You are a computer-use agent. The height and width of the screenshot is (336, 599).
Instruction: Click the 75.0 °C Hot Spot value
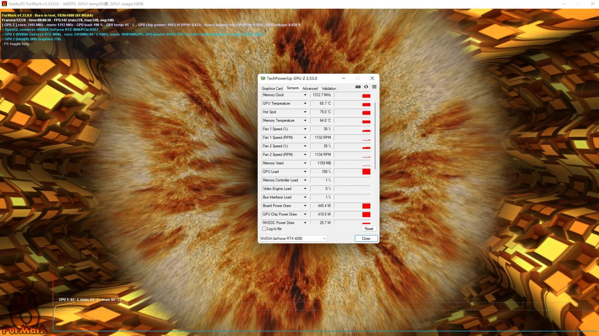321,112
